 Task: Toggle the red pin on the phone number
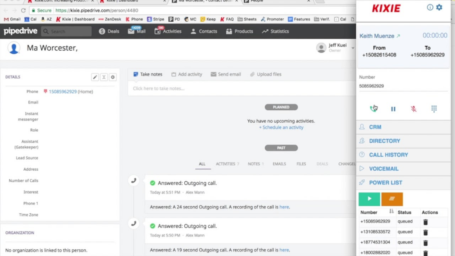45,92
